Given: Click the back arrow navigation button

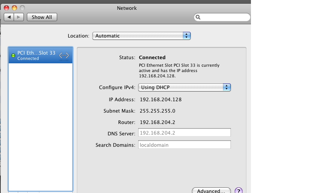Looking at the screenshot, I should pos(9,17).
